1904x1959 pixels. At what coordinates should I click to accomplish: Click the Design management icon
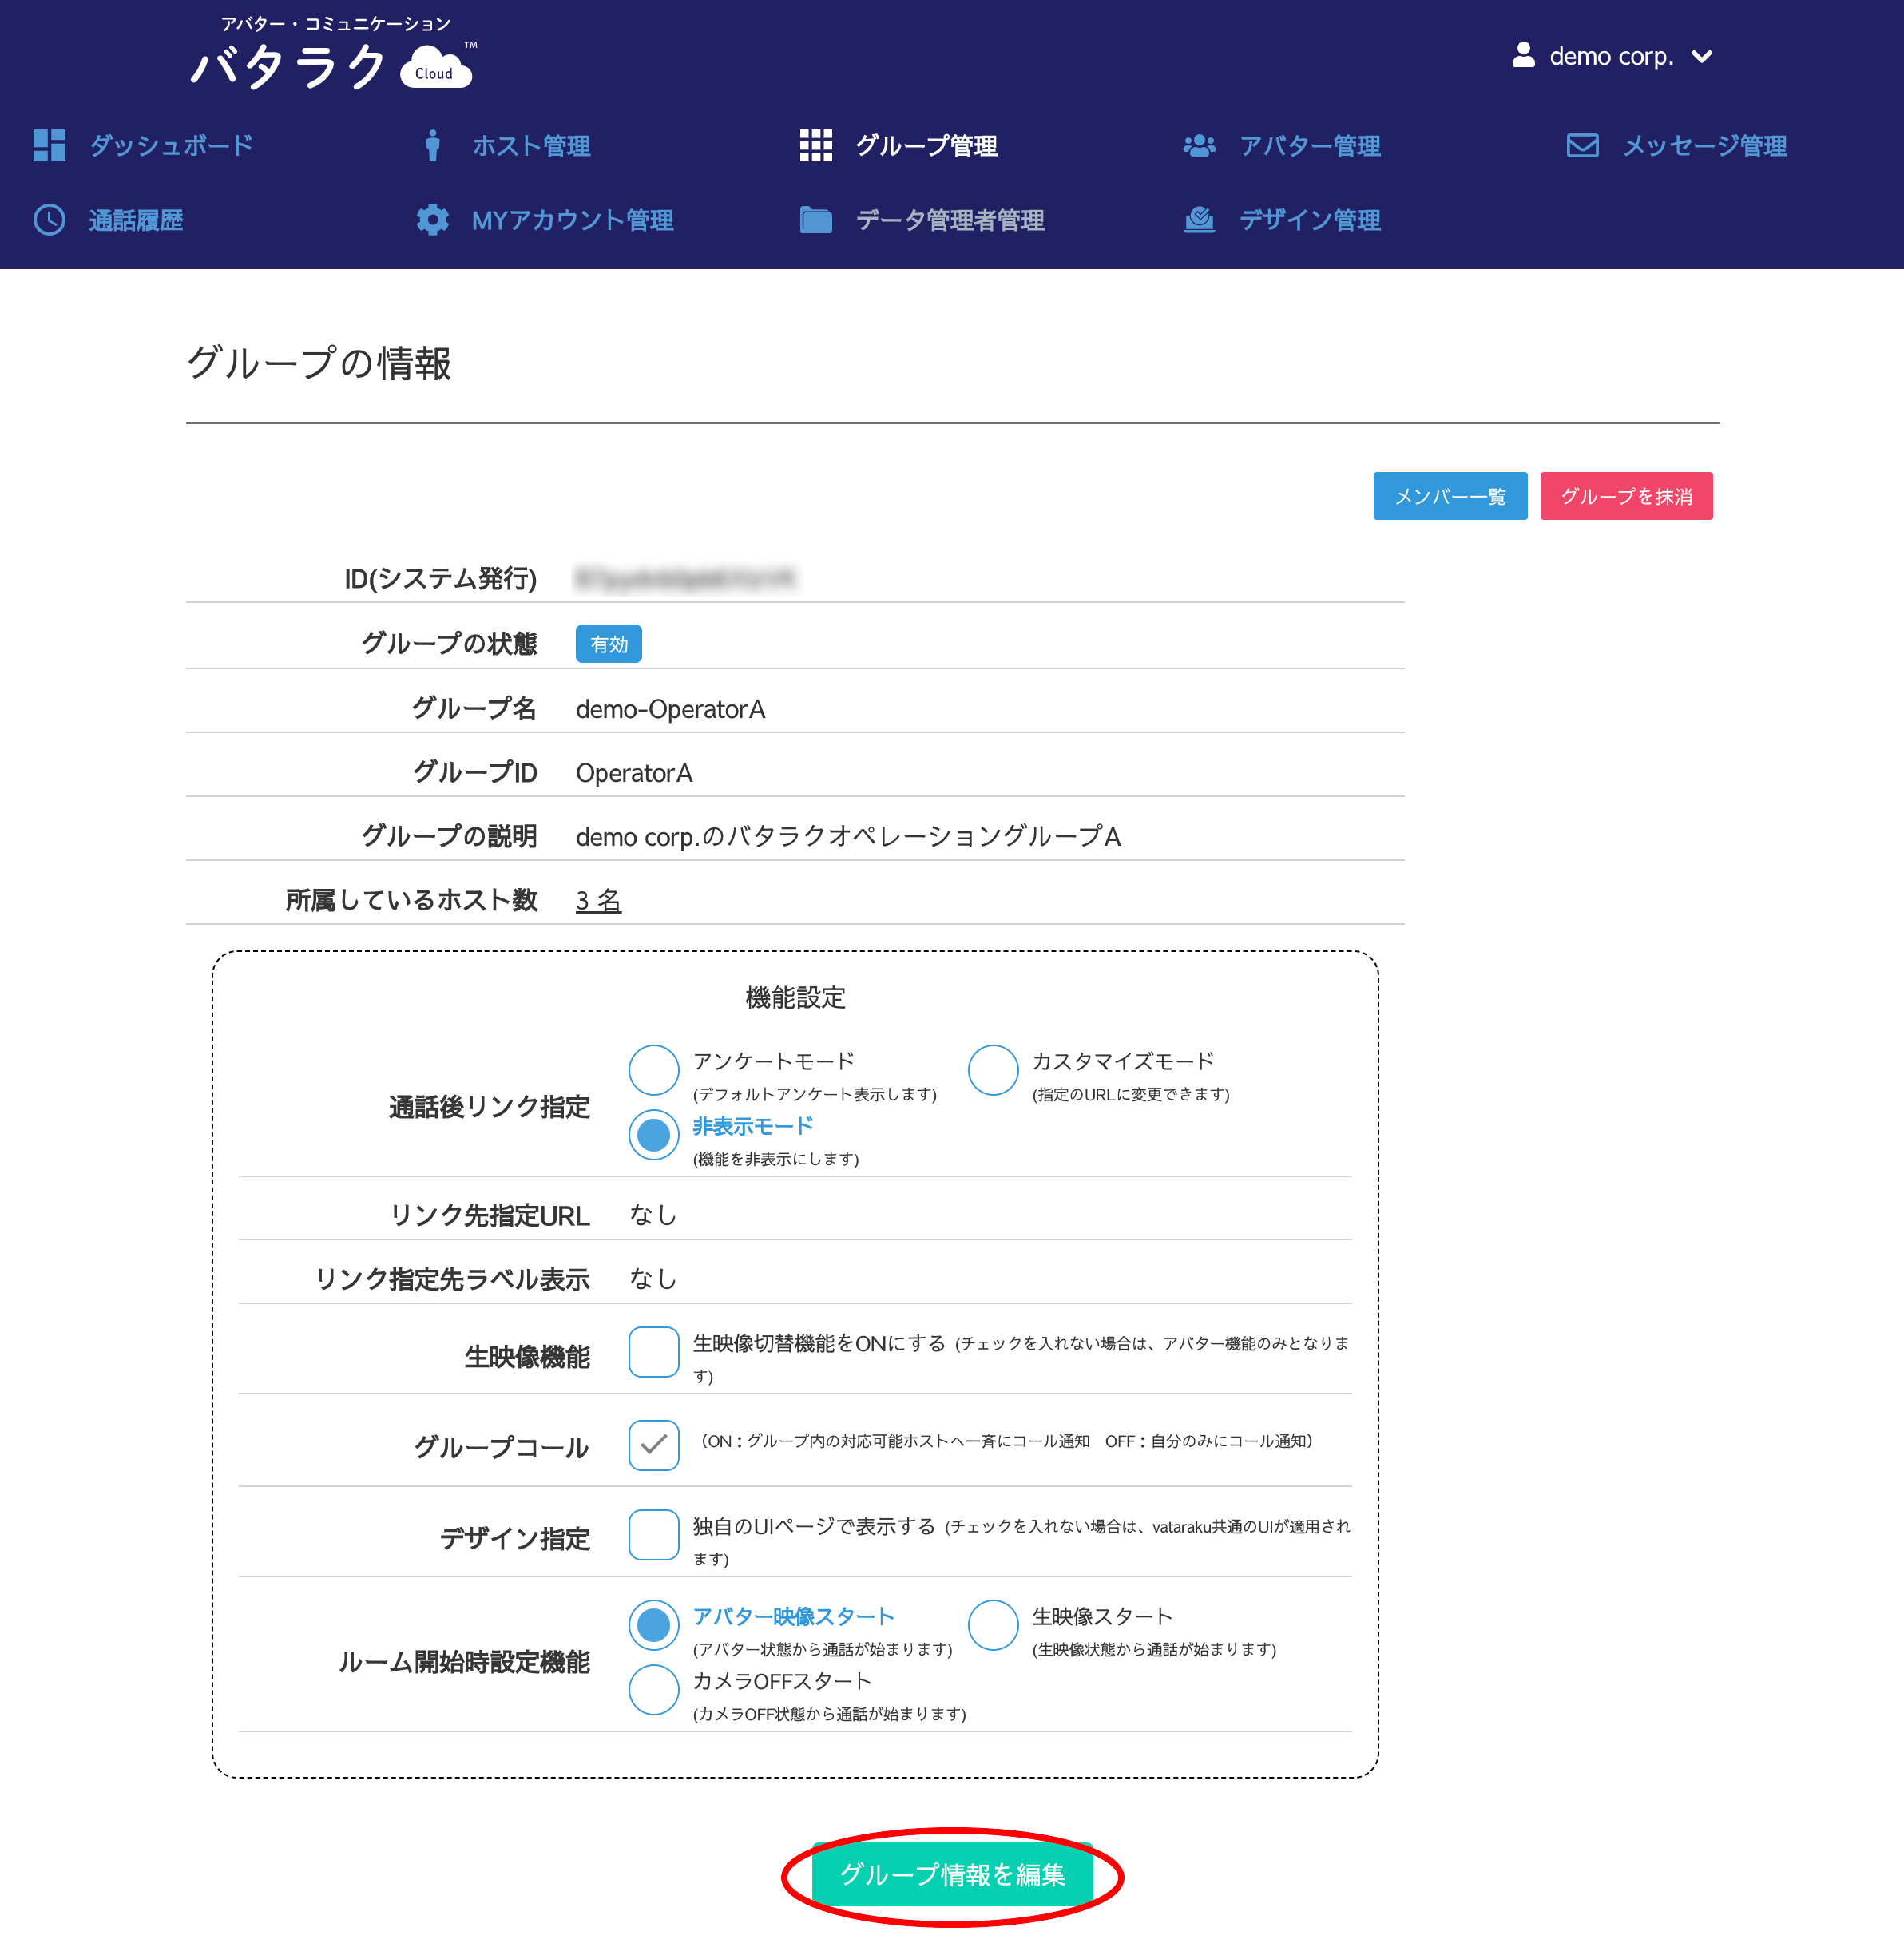1198,220
